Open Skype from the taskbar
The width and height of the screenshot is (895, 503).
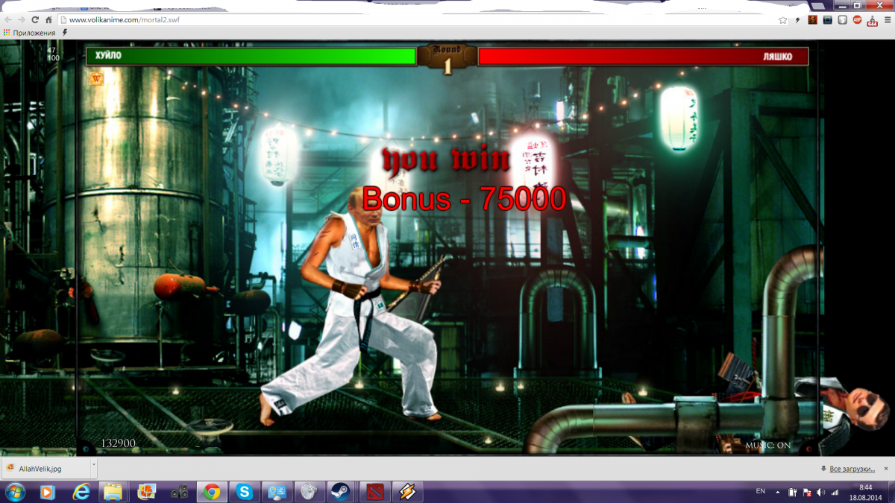[244, 492]
